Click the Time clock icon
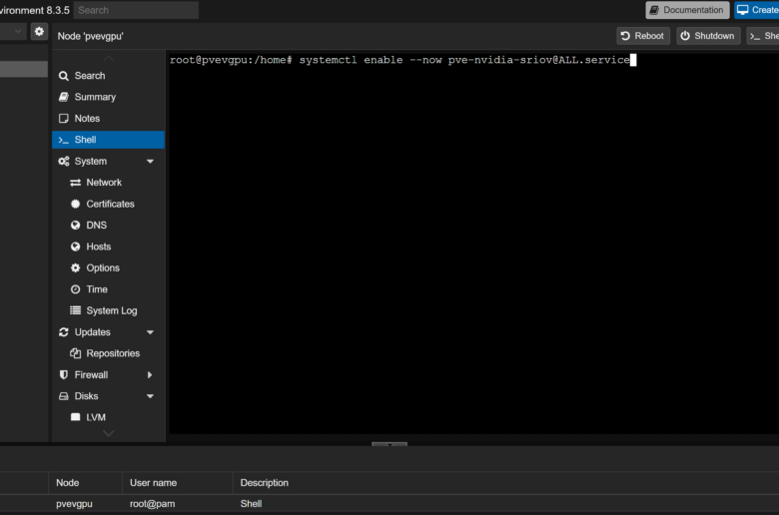Image resolution: width=779 pixels, height=515 pixels. point(75,289)
